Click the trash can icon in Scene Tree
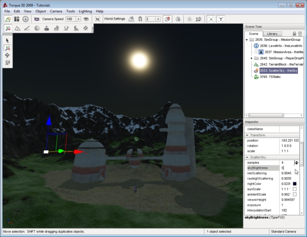 pyautogui.click(x=300, y=34)
